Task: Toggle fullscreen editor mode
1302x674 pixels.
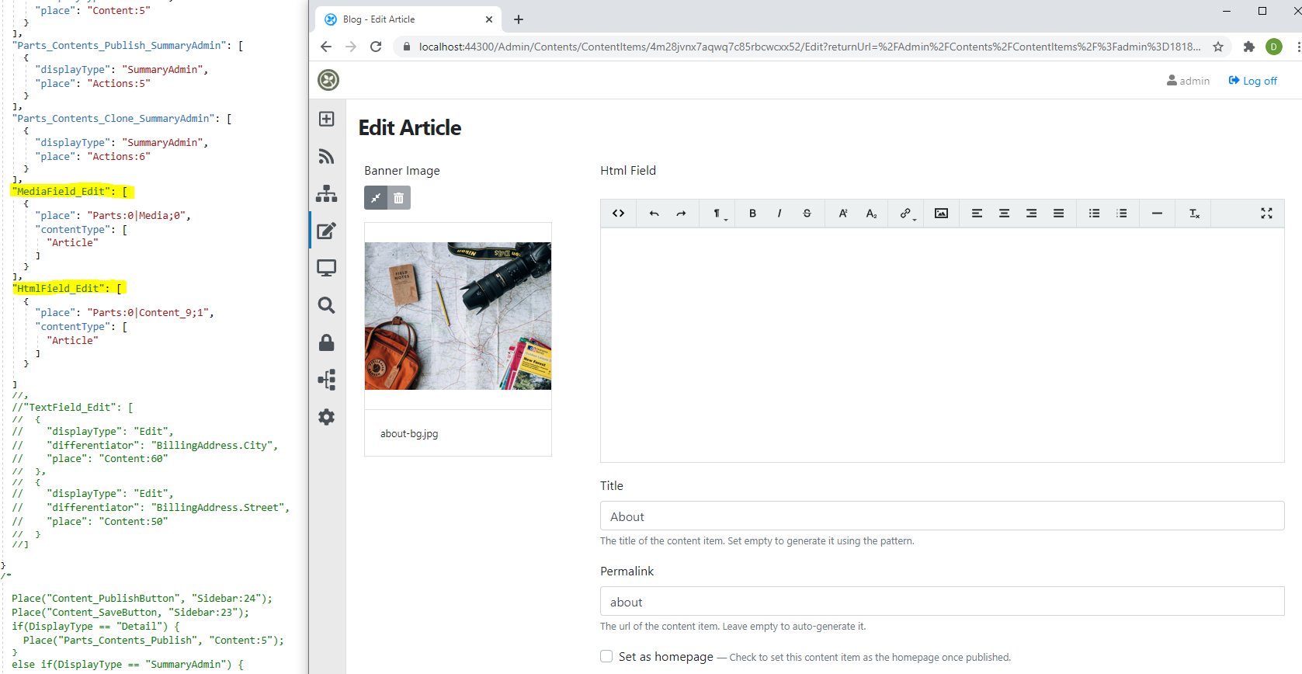Action: click(x=1266, y=214)
